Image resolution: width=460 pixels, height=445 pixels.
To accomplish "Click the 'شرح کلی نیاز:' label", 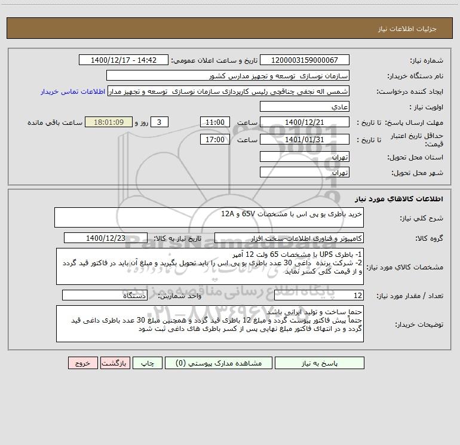I will 422,218.
